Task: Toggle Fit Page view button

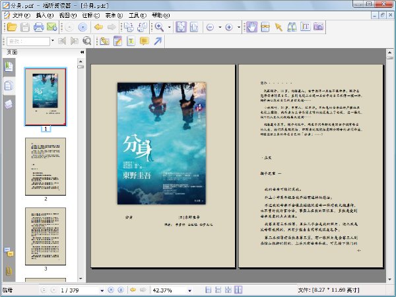Action: coord(181,27)
